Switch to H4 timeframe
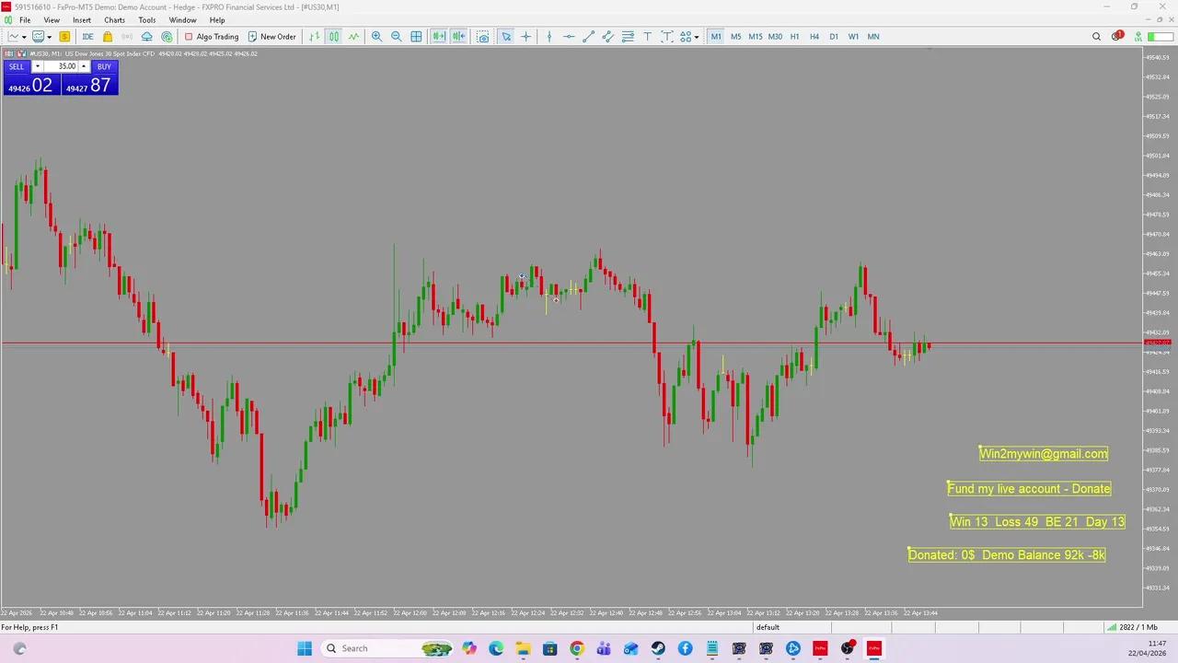Viewport: 1178px width, 663px height. 814,37
